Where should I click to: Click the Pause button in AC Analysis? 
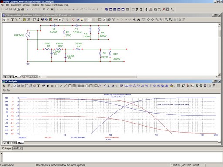tap(56, 86)
